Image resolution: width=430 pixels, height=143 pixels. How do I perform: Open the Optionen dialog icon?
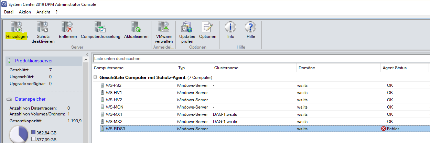207,27
